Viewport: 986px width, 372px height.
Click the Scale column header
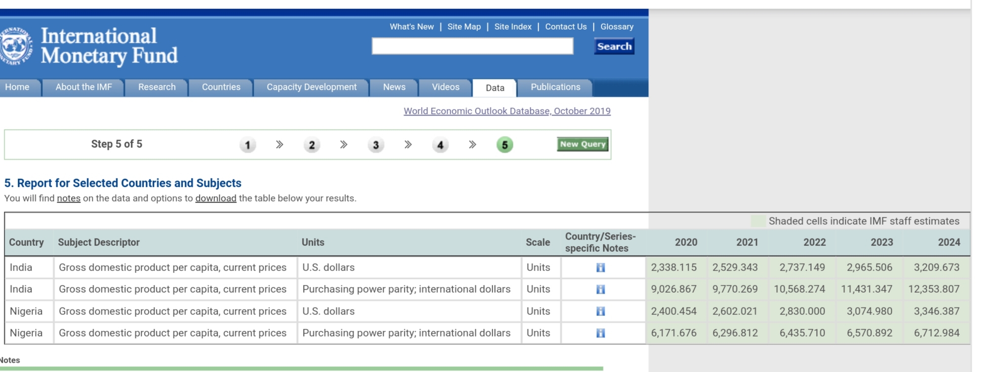coord(538,242)
